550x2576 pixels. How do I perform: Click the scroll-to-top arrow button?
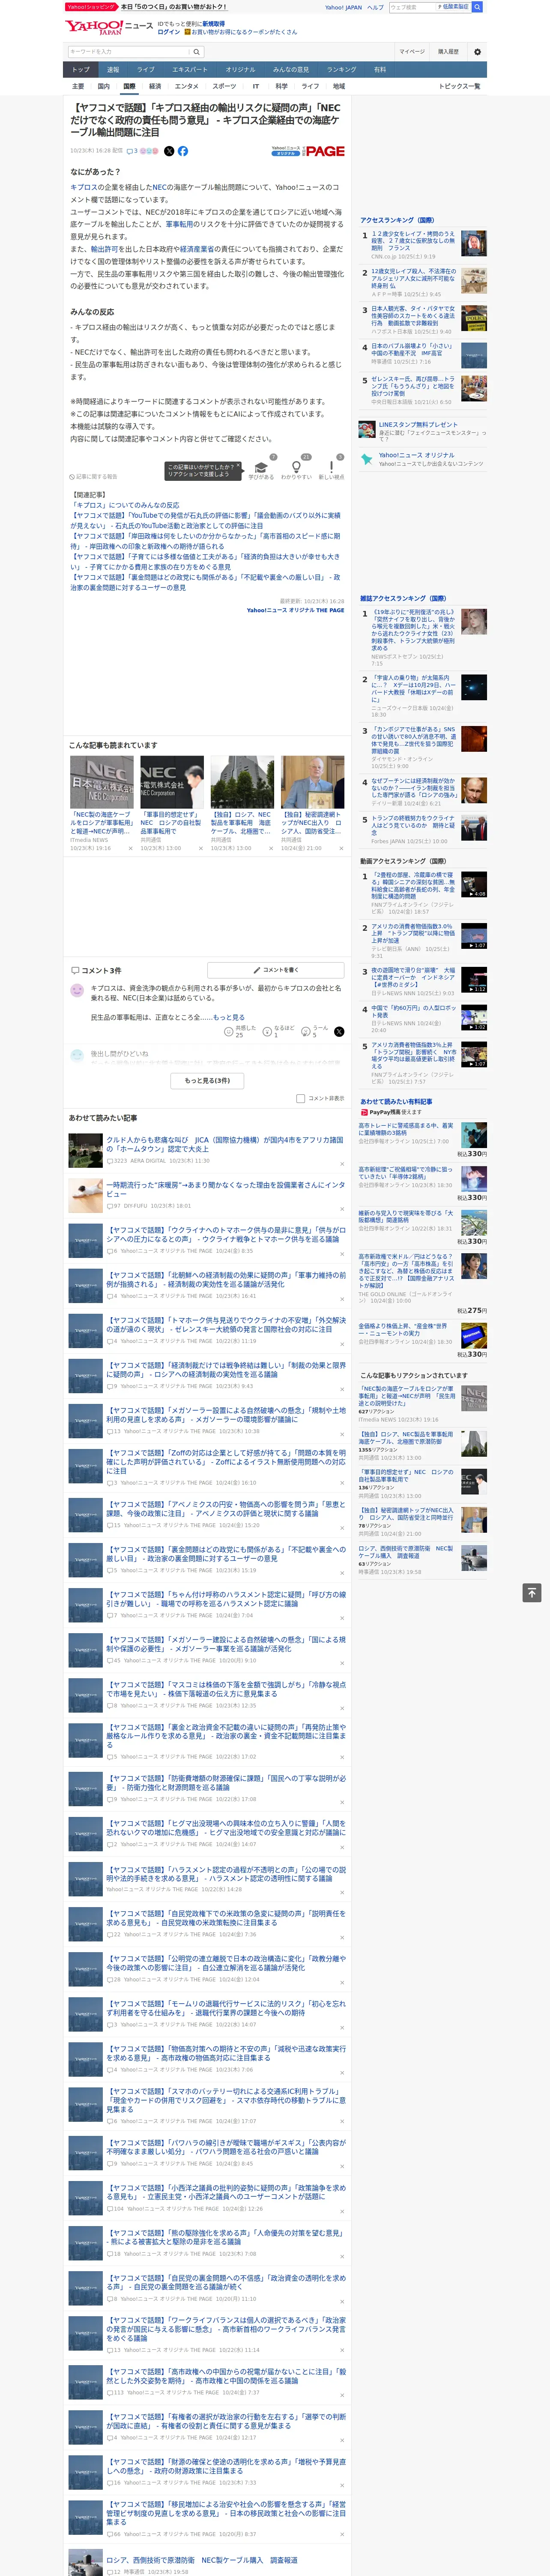pos(532,1593)
